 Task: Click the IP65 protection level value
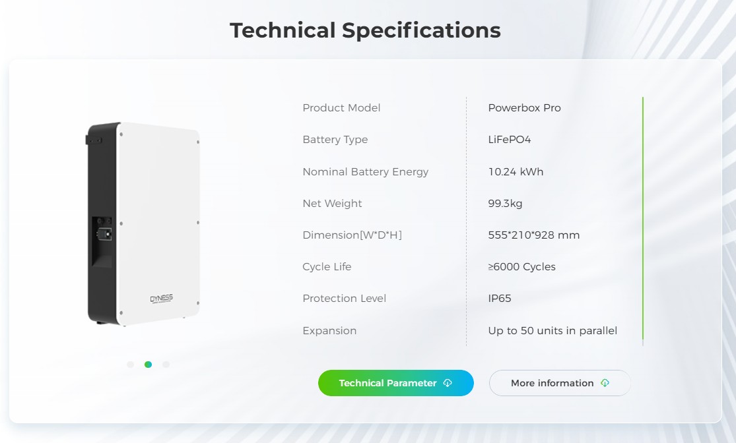tap(500, 298)
